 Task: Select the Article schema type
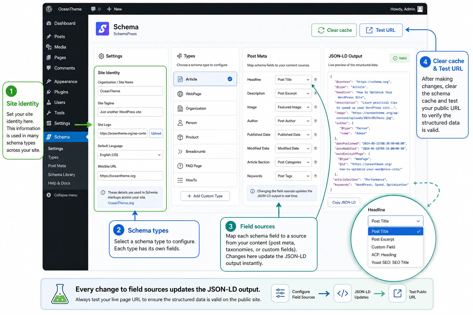click(205, 79)
